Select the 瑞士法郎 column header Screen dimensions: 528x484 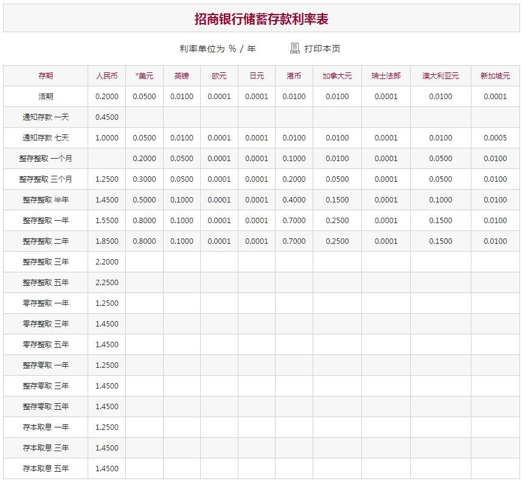pyautogui.click(x=386, y=76)
